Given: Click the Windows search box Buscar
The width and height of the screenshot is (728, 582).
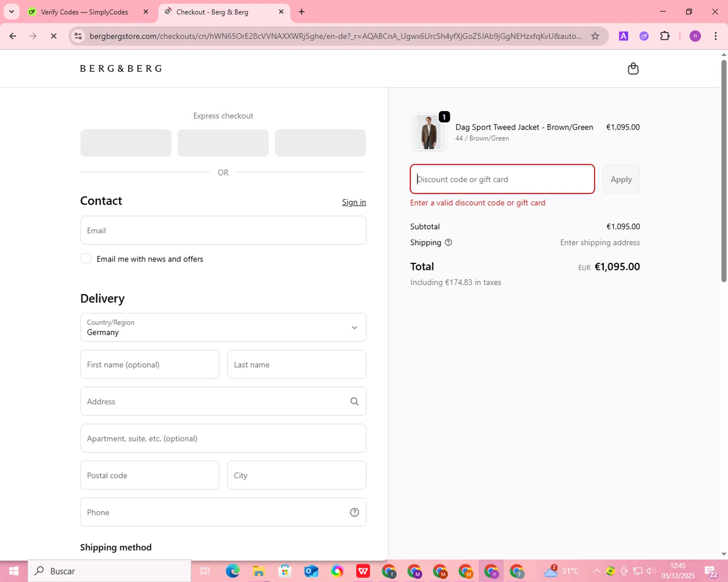Looking at the screenshot, I should tap(110, 571).
